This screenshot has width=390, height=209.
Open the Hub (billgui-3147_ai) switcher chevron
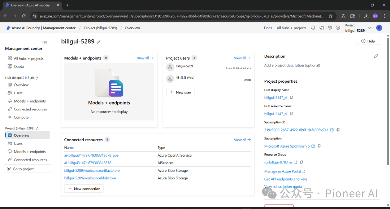37,78
